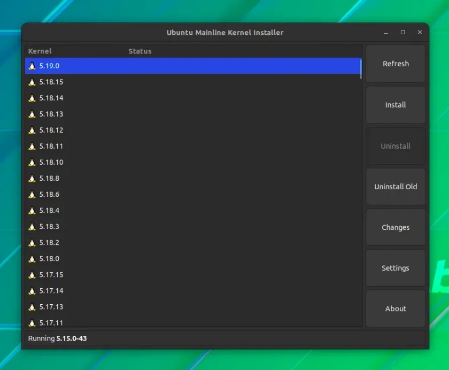
Task: Select kernel version 5.18.8 text
Action: (x=49, y=178)
